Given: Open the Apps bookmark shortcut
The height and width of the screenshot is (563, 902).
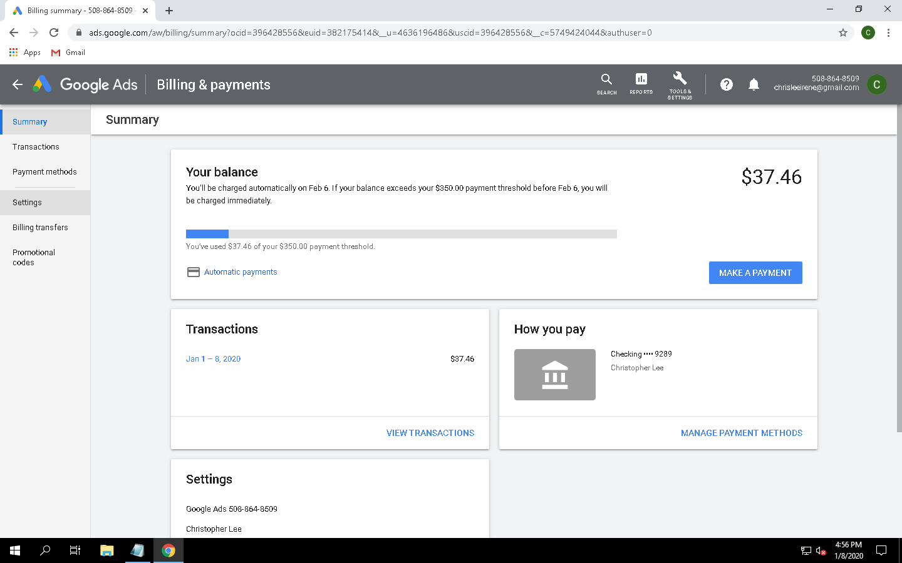Looking at the screenshot, I should pyautogui.click(x=25, y=53).
